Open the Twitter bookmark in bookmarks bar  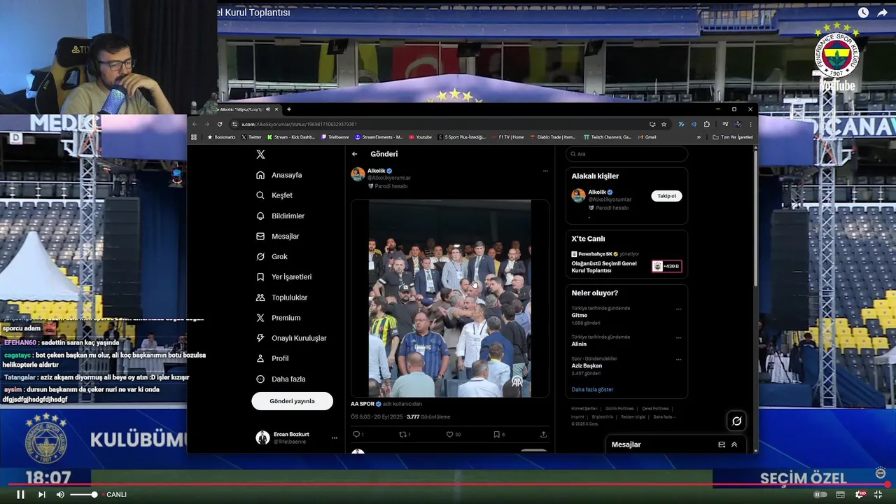pos(251,137)
